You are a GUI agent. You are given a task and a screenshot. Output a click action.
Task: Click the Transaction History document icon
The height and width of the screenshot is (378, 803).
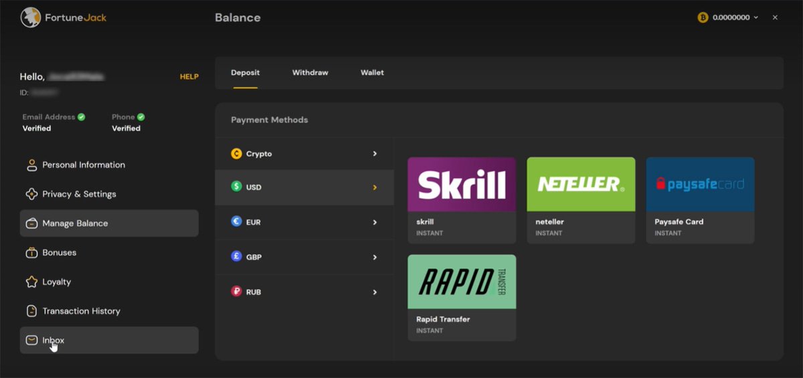[31, 311]
